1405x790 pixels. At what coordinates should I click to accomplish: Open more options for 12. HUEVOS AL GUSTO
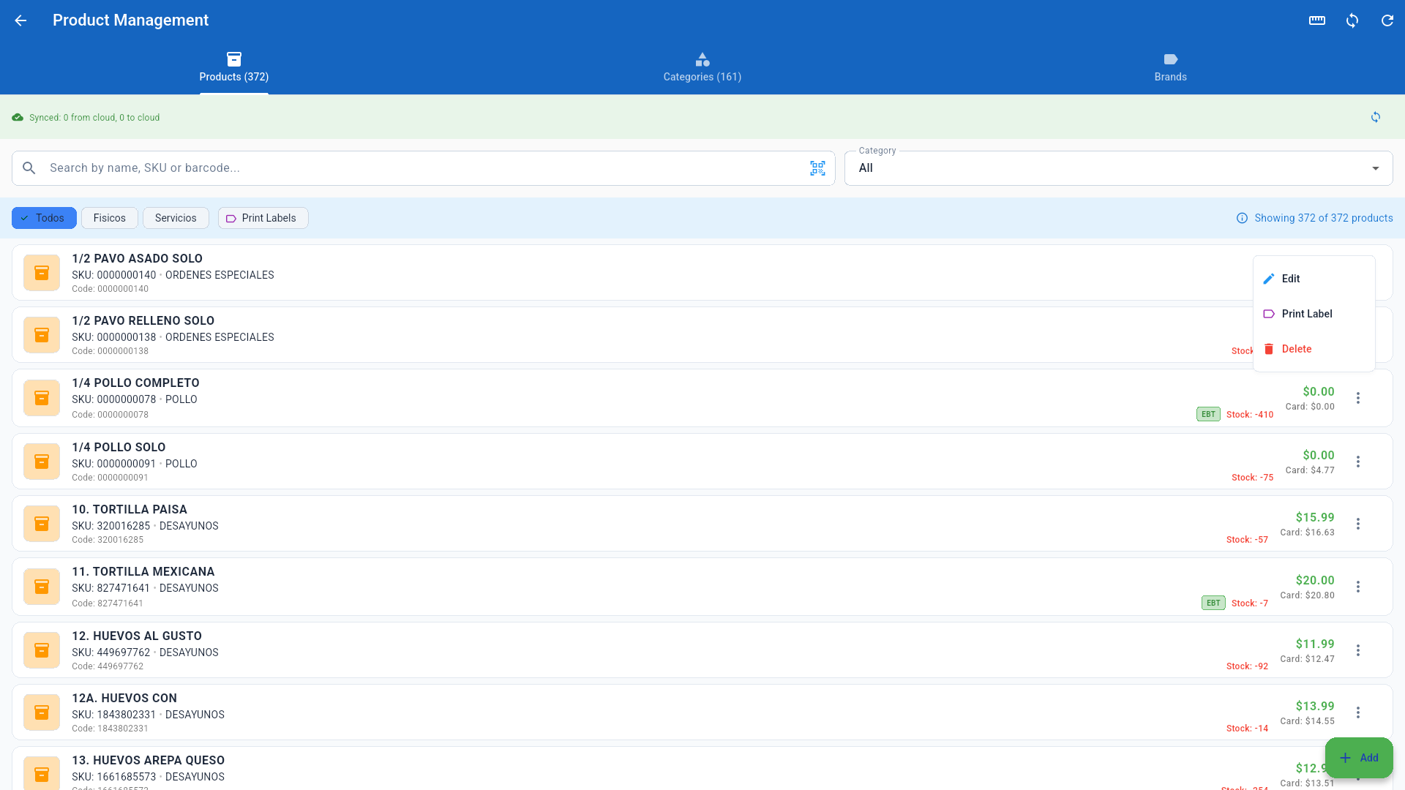(1358, 650)
